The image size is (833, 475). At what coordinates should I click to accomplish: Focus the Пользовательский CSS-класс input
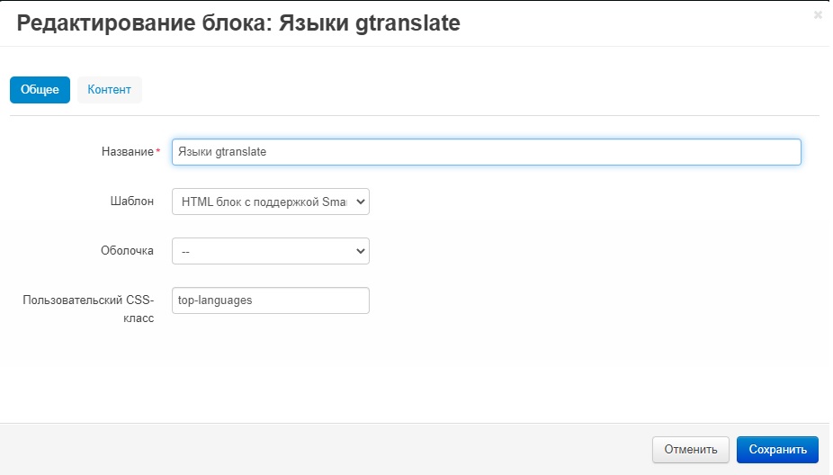click(270, 300)
